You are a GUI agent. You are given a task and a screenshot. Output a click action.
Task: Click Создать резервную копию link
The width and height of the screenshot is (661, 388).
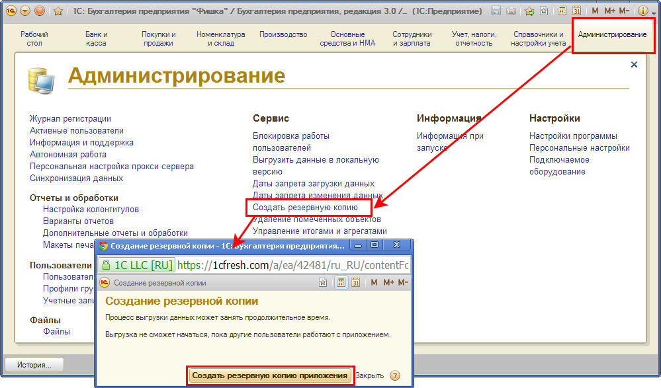[x=305, y=207]
